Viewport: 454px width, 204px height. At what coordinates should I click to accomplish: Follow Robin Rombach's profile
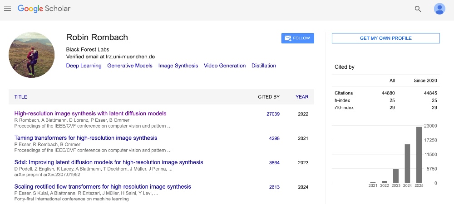click(297, 38)
